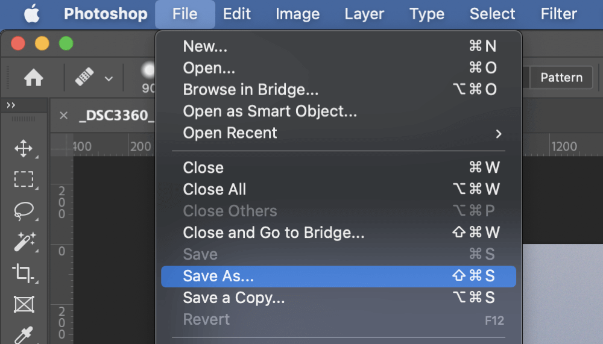Select the Move tool

pos(24,148)
